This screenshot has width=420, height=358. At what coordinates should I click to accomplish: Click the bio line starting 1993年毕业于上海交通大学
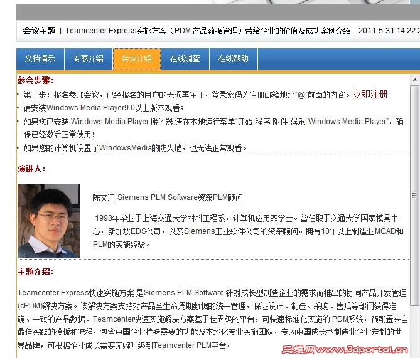click(x=247, y=218)
